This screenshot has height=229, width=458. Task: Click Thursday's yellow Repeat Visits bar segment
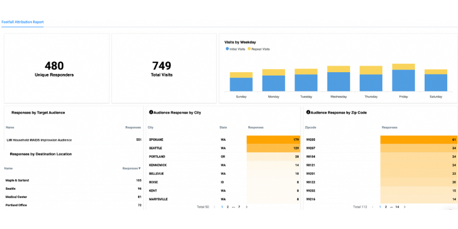(371, 70)
